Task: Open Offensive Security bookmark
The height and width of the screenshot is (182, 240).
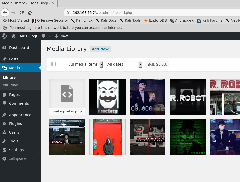Action: point(50,20)
